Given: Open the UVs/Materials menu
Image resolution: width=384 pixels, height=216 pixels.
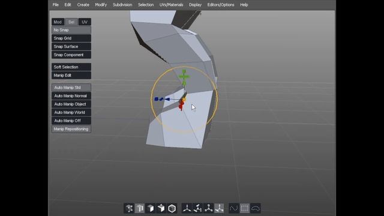Looking at the screenshot, I should [172, 5].
